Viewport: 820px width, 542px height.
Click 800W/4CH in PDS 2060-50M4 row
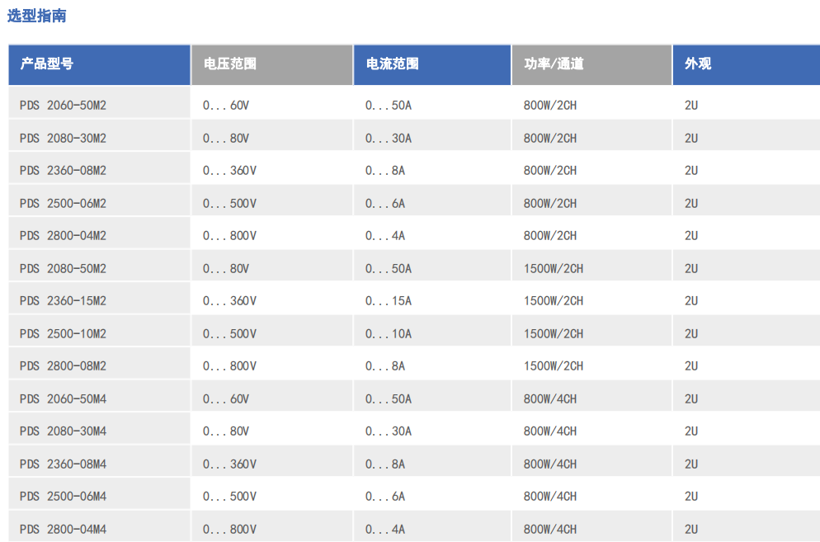[x=550, y=399]
